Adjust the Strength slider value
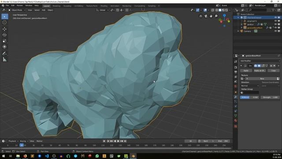This screenshot has height=159, width=282. click(270, 97)
